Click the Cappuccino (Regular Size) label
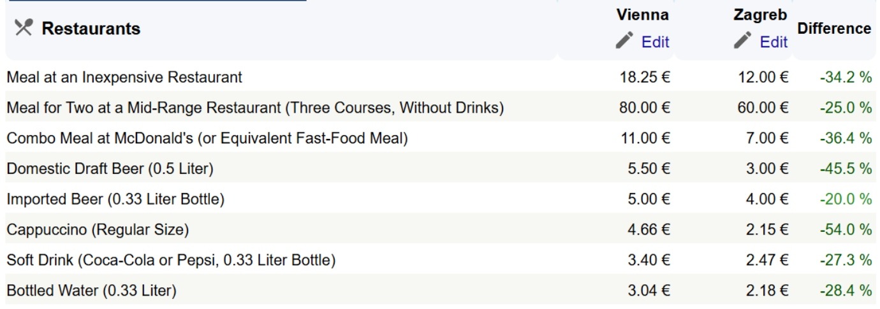 (98, 230)
